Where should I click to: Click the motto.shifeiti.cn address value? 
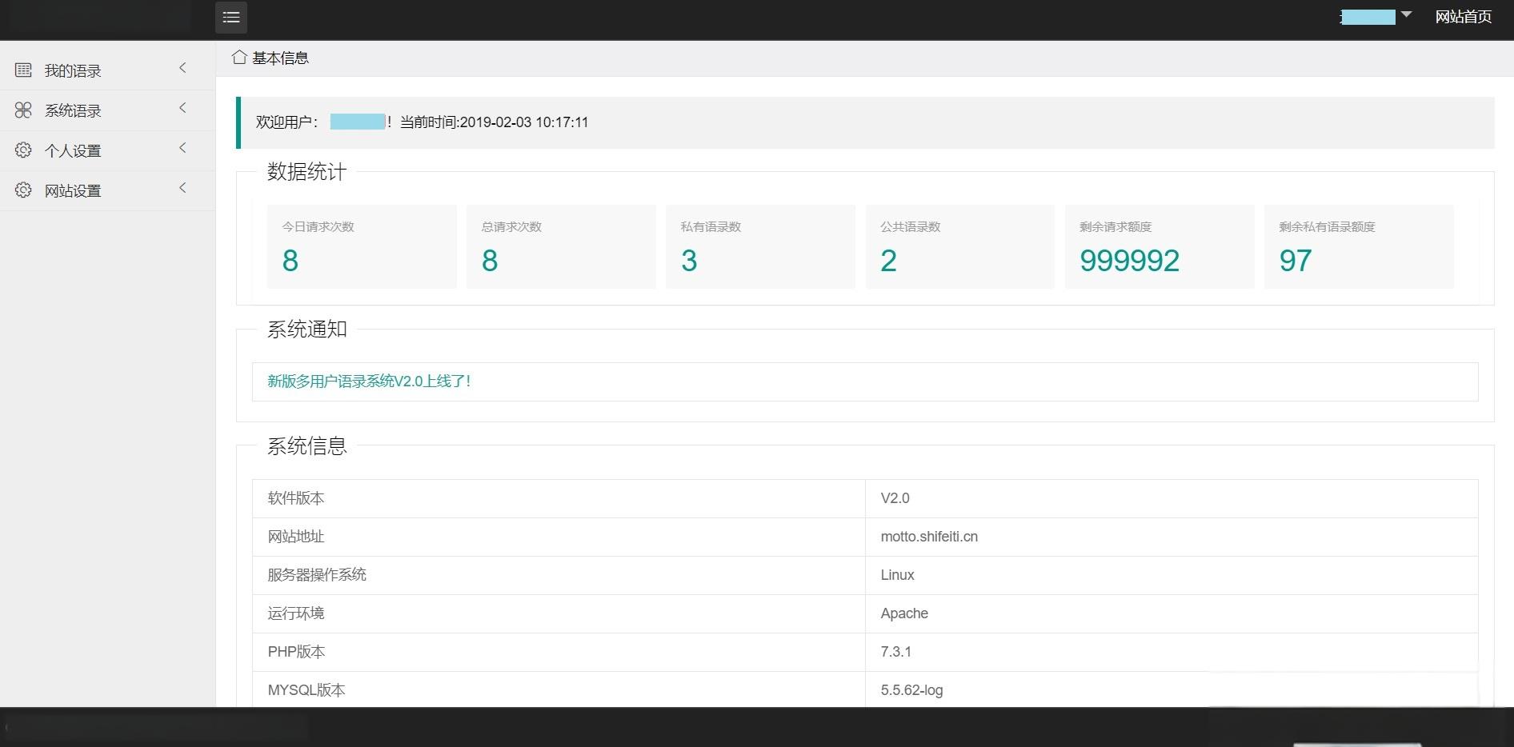[x=929, y=537]
